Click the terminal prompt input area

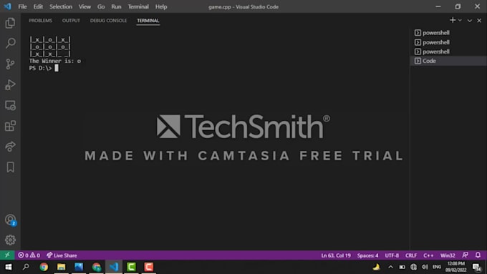(57, 68)
